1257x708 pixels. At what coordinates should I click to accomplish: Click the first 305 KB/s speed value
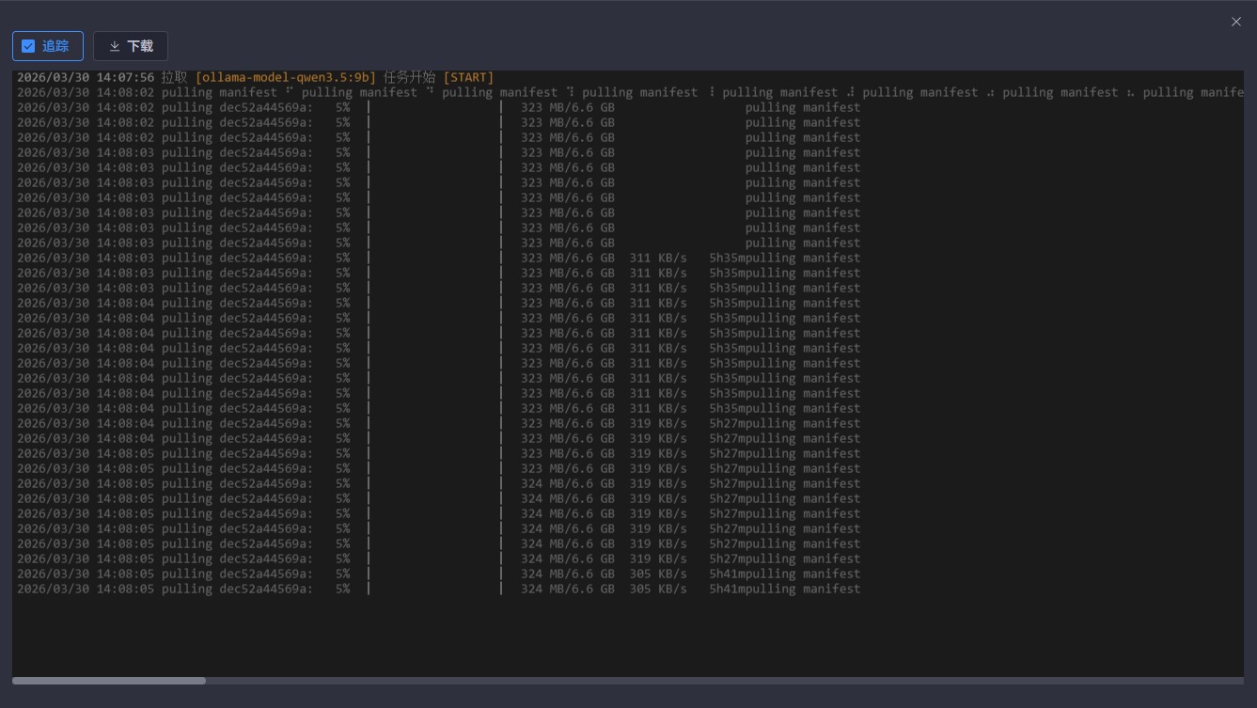(658, 574)
